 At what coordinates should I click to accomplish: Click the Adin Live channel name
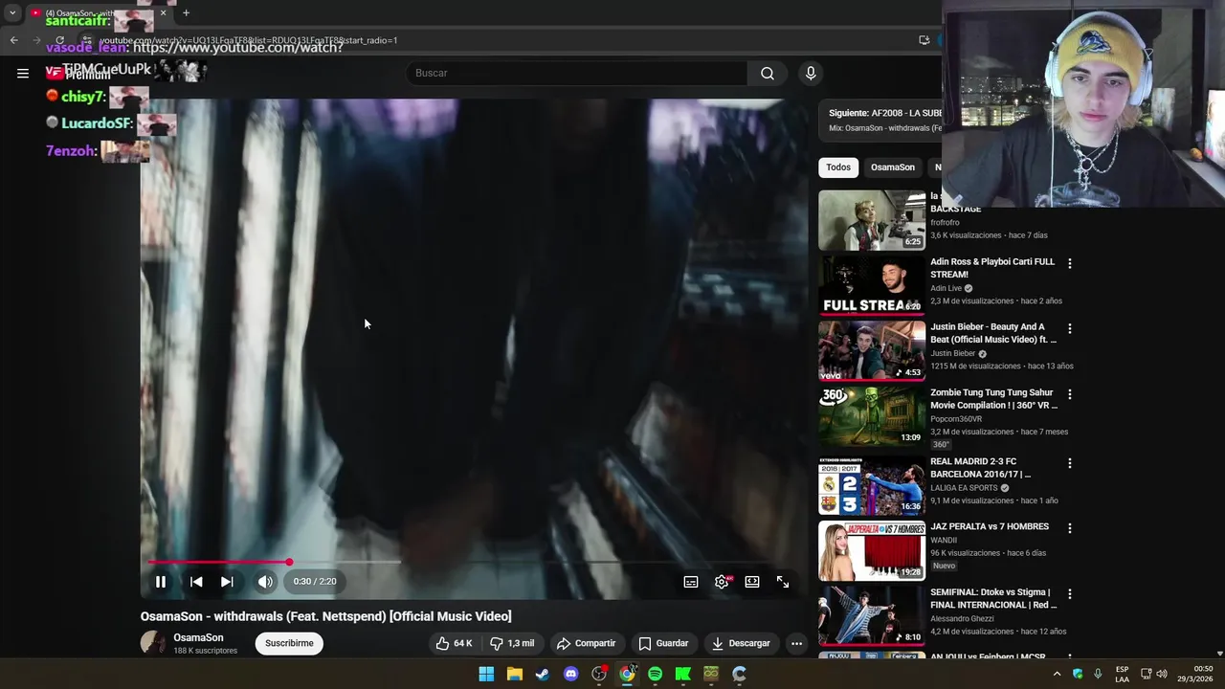click(947, 288)
